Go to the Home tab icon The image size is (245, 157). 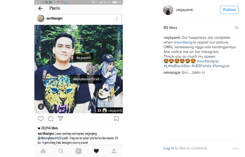coord(43,151)
